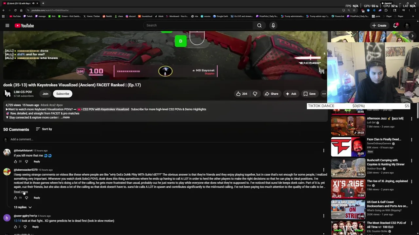Click the YouTube search input field
Viewport: 419px width, 235px height.
point(198,25)
